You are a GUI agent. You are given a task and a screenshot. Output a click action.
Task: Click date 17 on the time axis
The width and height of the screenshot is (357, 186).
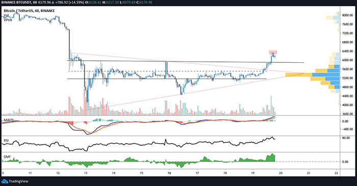[x=197, y=173]
